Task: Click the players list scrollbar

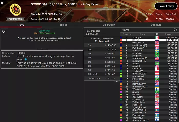Action: [178, 59]
